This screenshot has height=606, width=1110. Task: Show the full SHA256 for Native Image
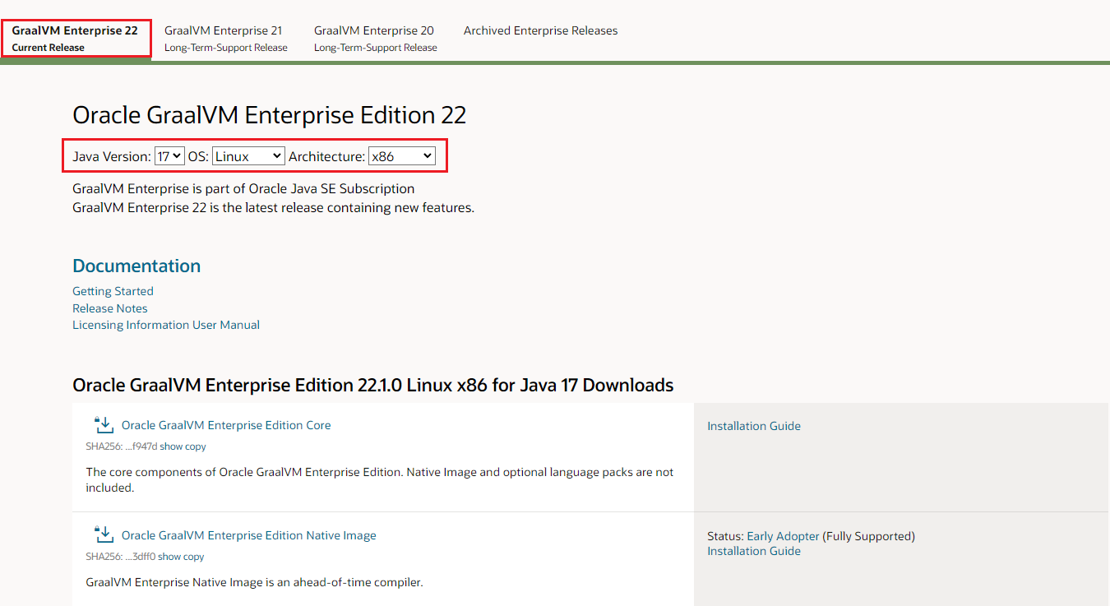pyautogui.click(x=169, y=557)
